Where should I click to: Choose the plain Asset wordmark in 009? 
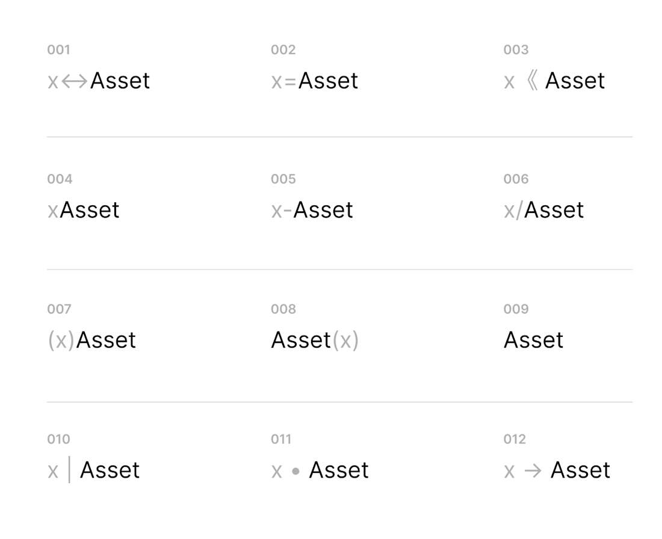click(534, 340)
